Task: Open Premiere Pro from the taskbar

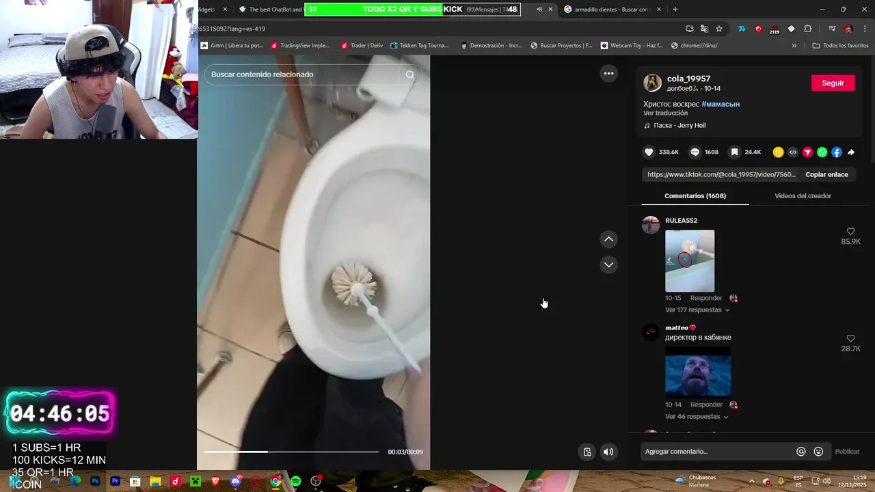Action: [115, 482]
